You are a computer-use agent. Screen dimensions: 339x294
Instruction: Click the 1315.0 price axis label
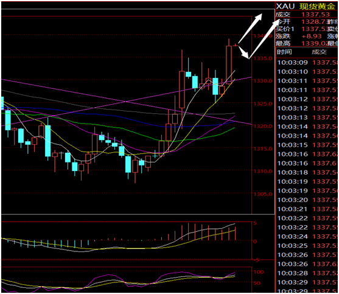263,149
